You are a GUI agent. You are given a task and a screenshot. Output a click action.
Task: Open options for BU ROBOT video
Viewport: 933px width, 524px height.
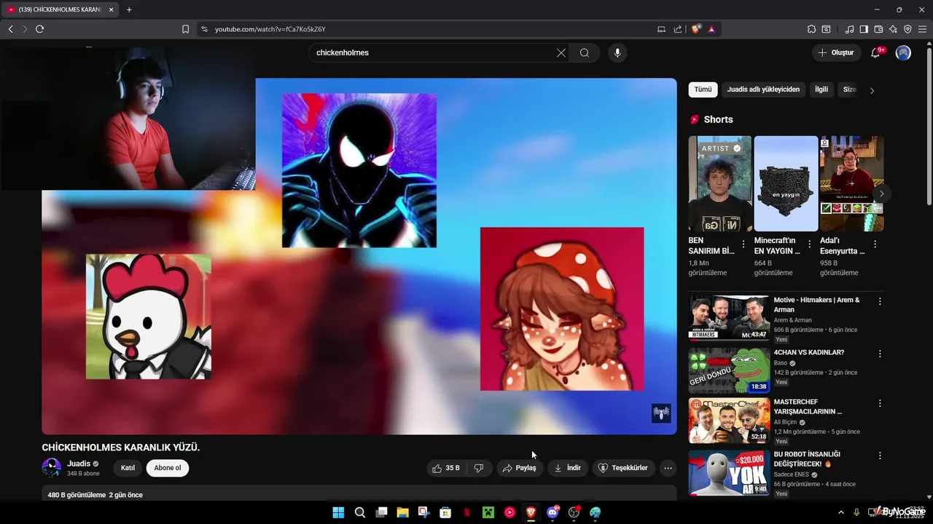coord(880,456)
